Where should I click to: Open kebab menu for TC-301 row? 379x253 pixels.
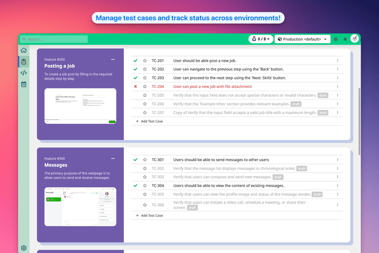point(337,160)
